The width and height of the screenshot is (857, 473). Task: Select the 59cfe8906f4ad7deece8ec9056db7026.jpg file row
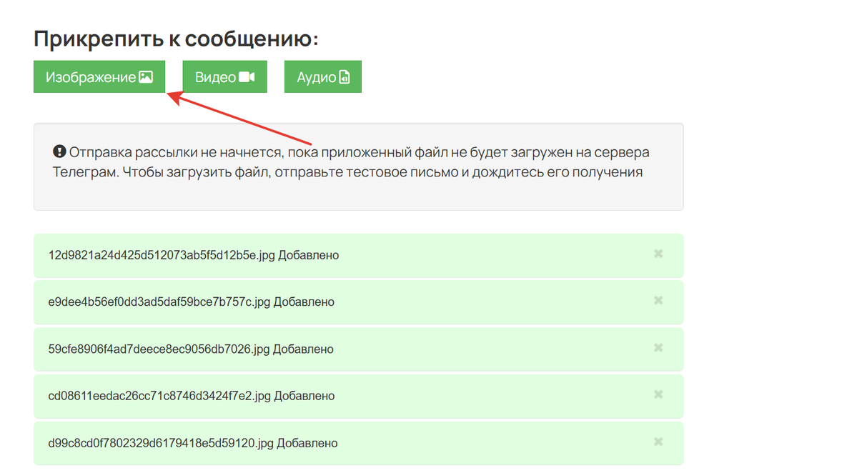[x=359, y=349]
